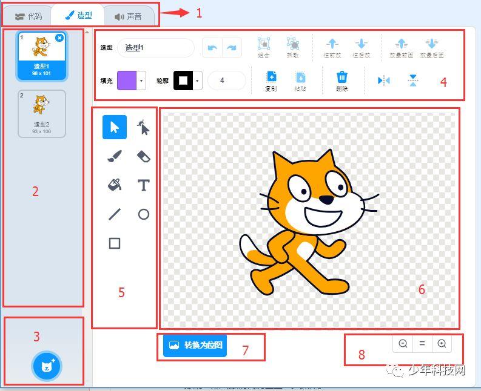Select the 造型1 costume thumbnail
The image size is (481, 391).
coord(41,56)
